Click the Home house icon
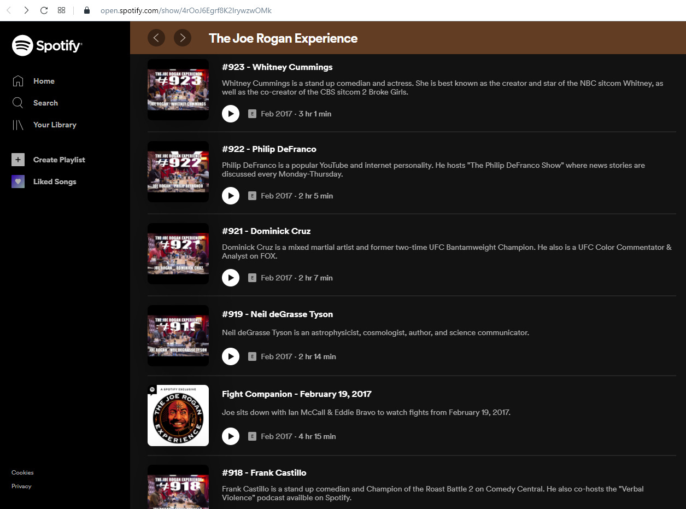The width and height of the screenshot is (686, 509). point(18,81)
